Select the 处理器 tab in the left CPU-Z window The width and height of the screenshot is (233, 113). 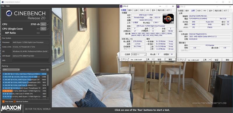pyautogui.click(x=123, y=10)
